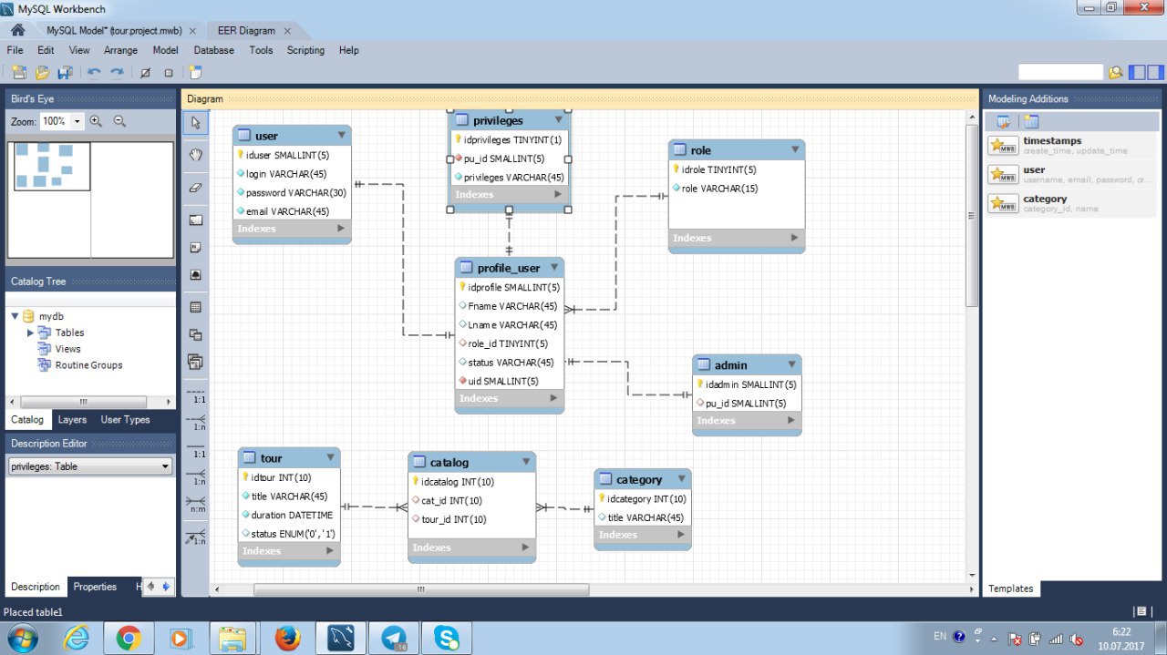
Task: Select the new layer tool
Action: (x=195, y=220)
